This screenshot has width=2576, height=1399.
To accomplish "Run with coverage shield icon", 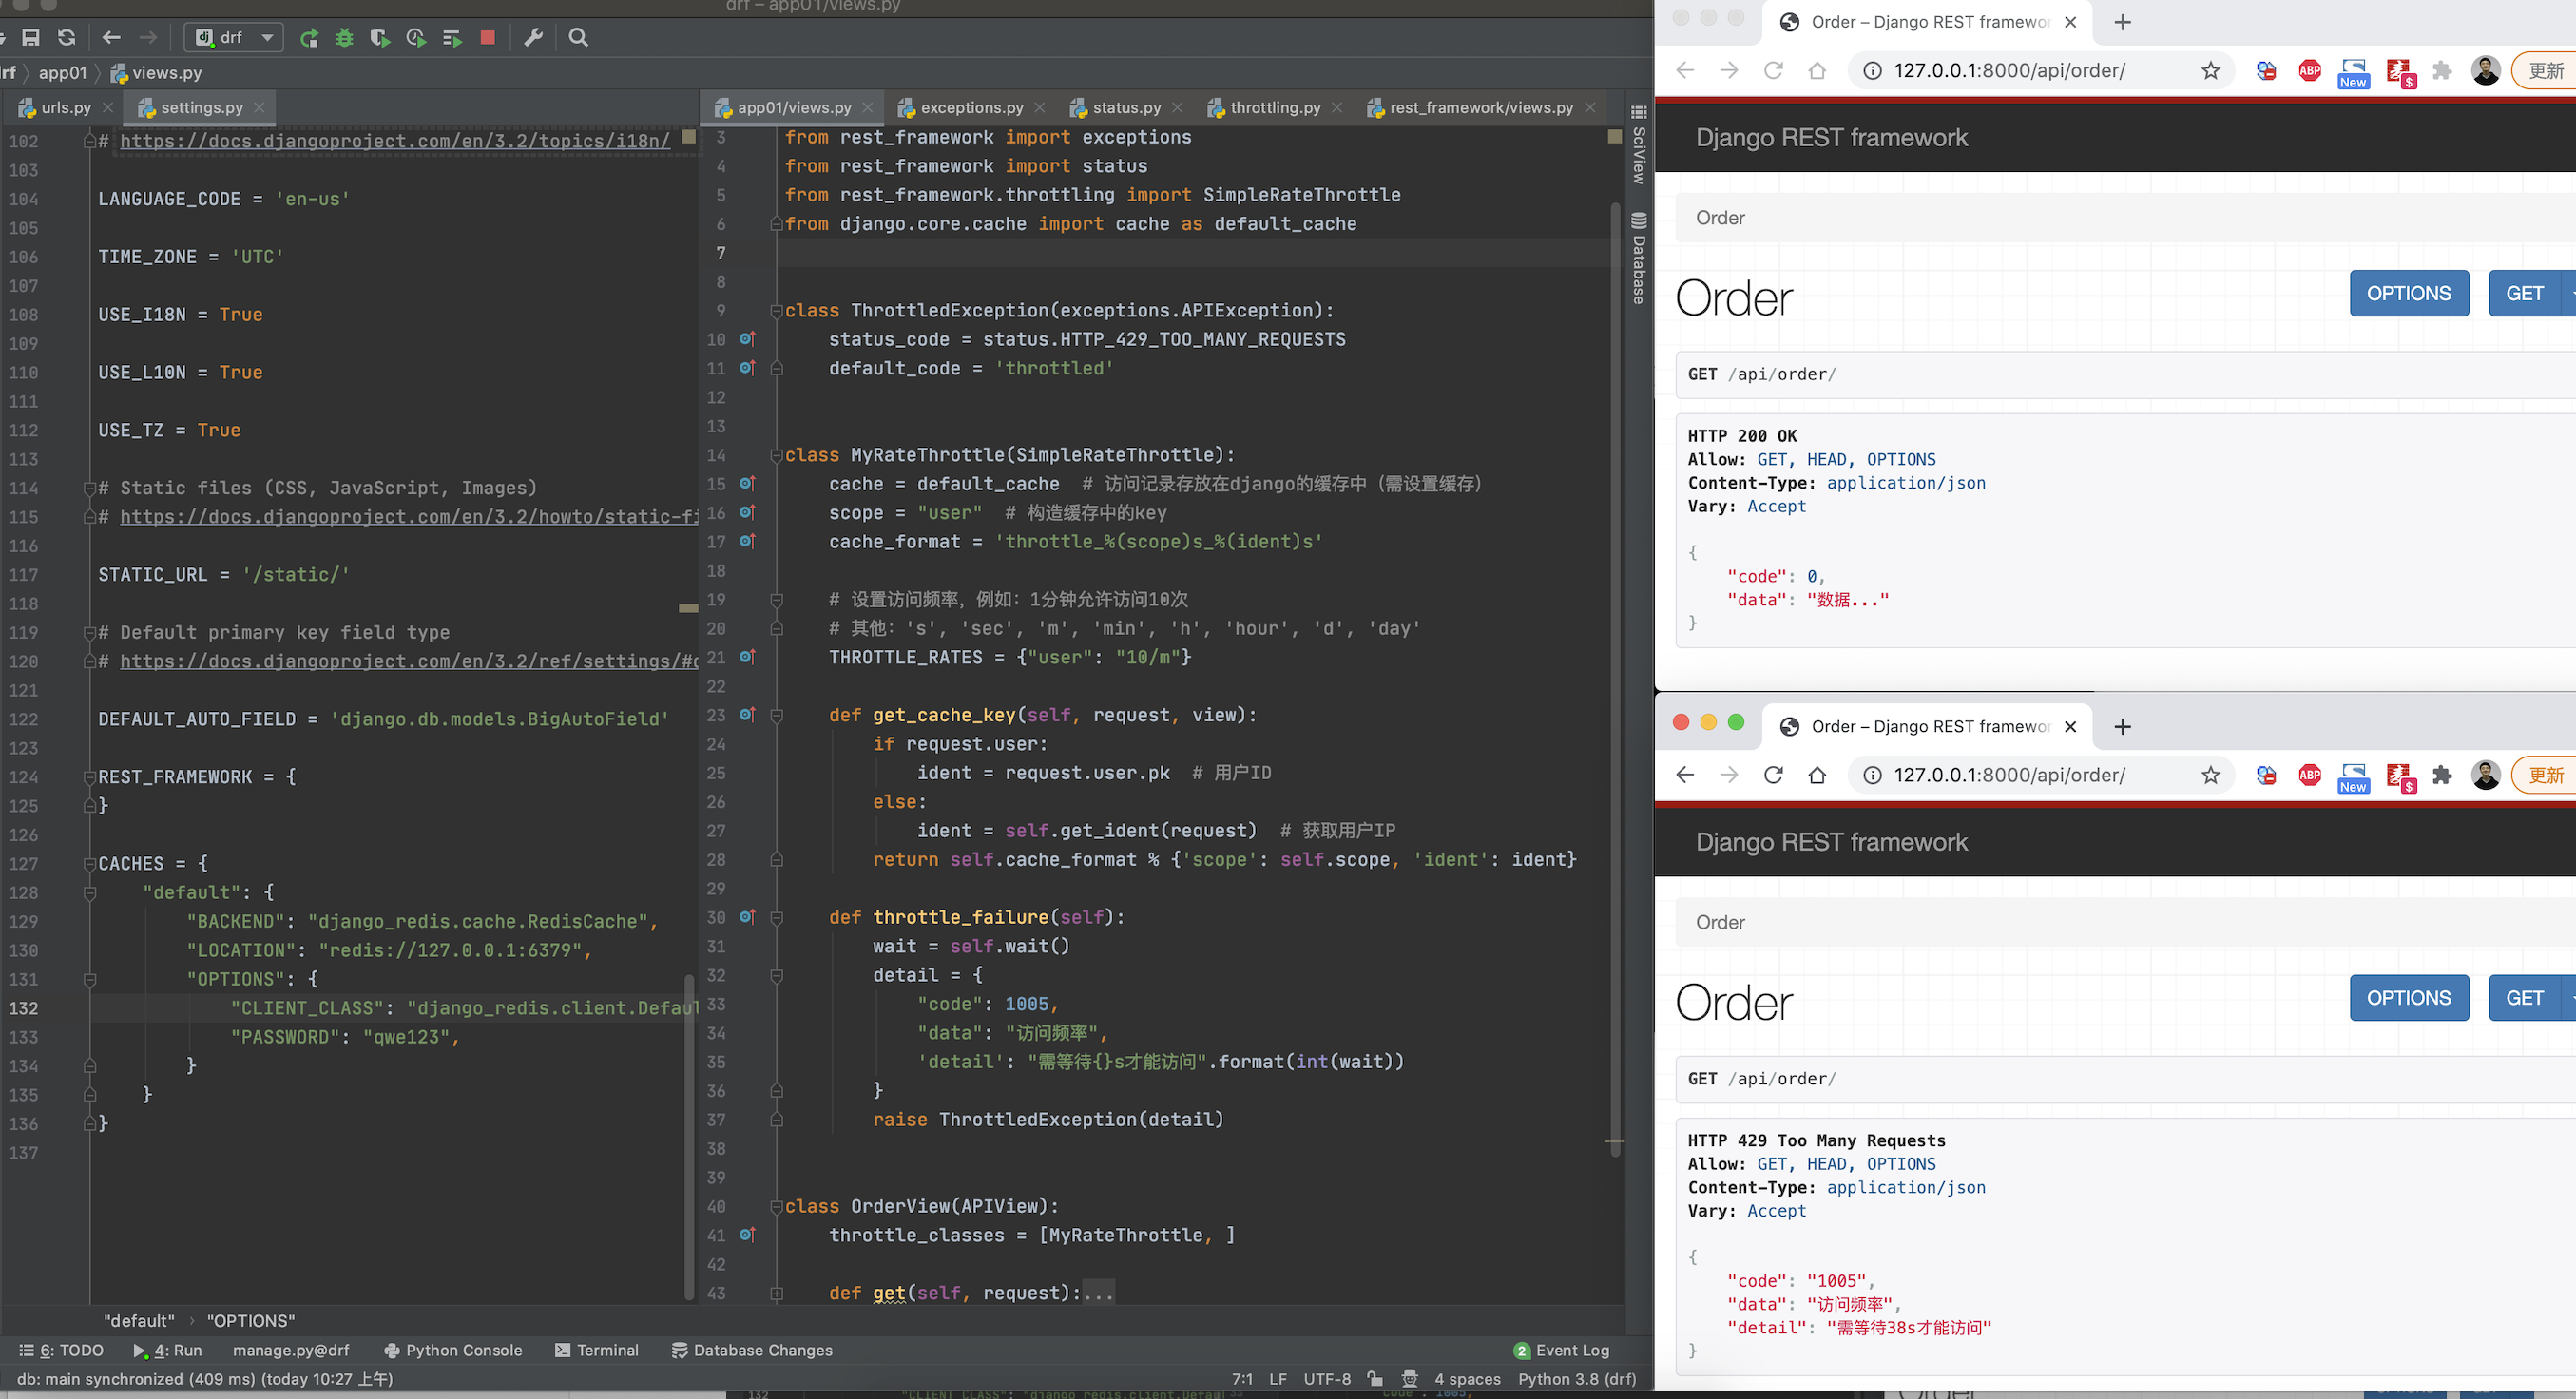I will click(380, 37).
